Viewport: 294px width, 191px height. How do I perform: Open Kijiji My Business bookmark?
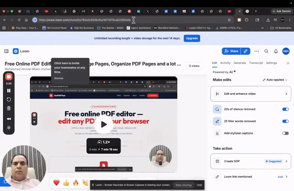[x=82, y=28]
